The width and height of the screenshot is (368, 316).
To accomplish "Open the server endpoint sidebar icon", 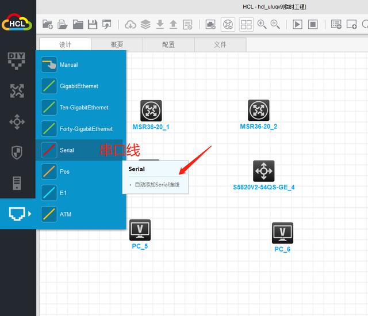I will click(17, 183).
